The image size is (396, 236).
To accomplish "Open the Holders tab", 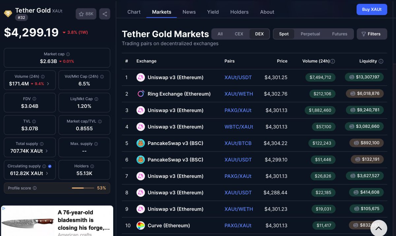I will [x=239, y=12].
